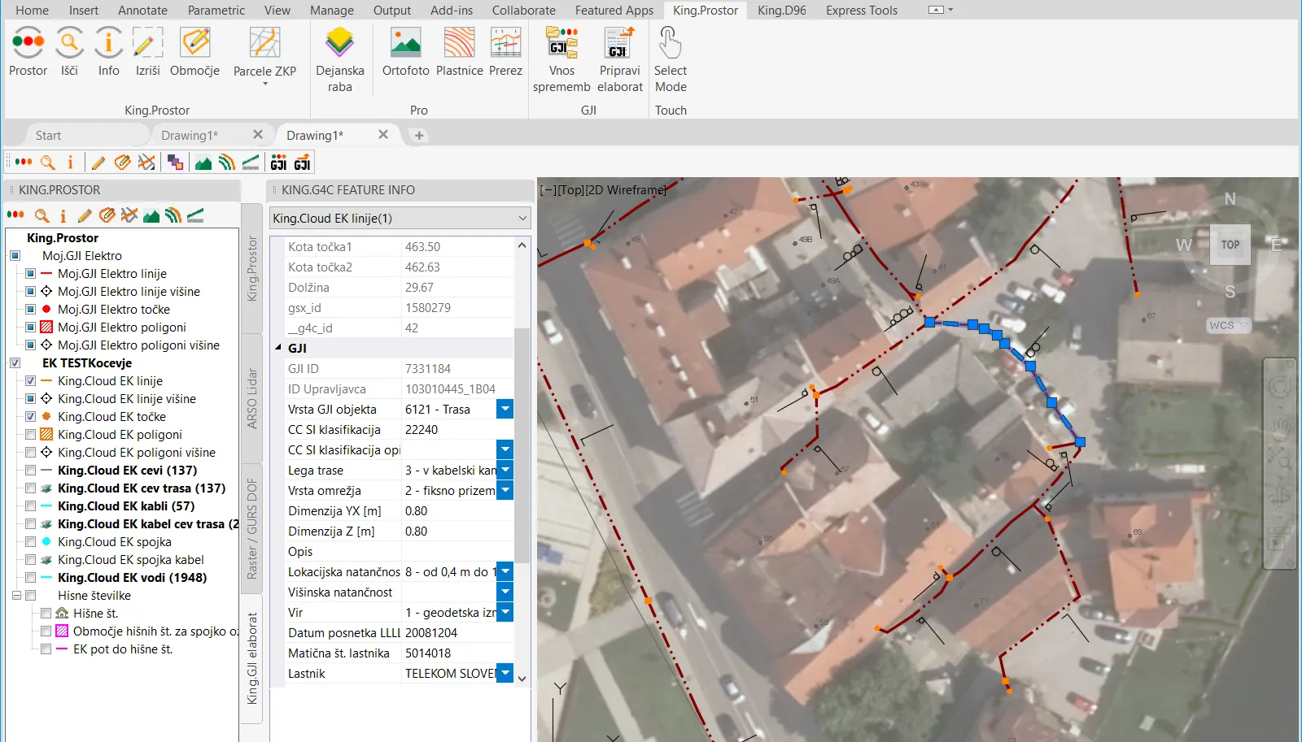Enable the King.Cloud EK poligoni layer
This screenshot has height=742, width=1302.
(30, 435)
